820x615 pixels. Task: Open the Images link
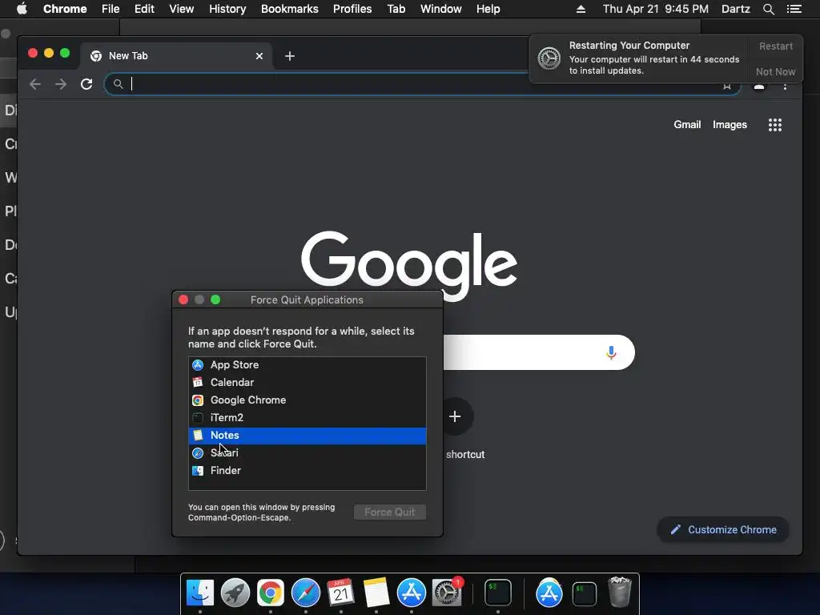[x=730, y=124]
